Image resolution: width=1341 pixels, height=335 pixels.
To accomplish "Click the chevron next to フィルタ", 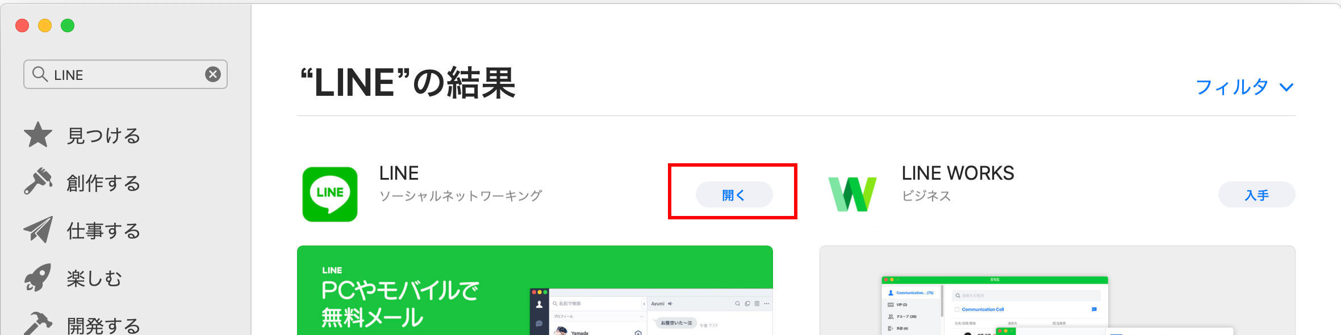I will click(x=1286, y=87).
